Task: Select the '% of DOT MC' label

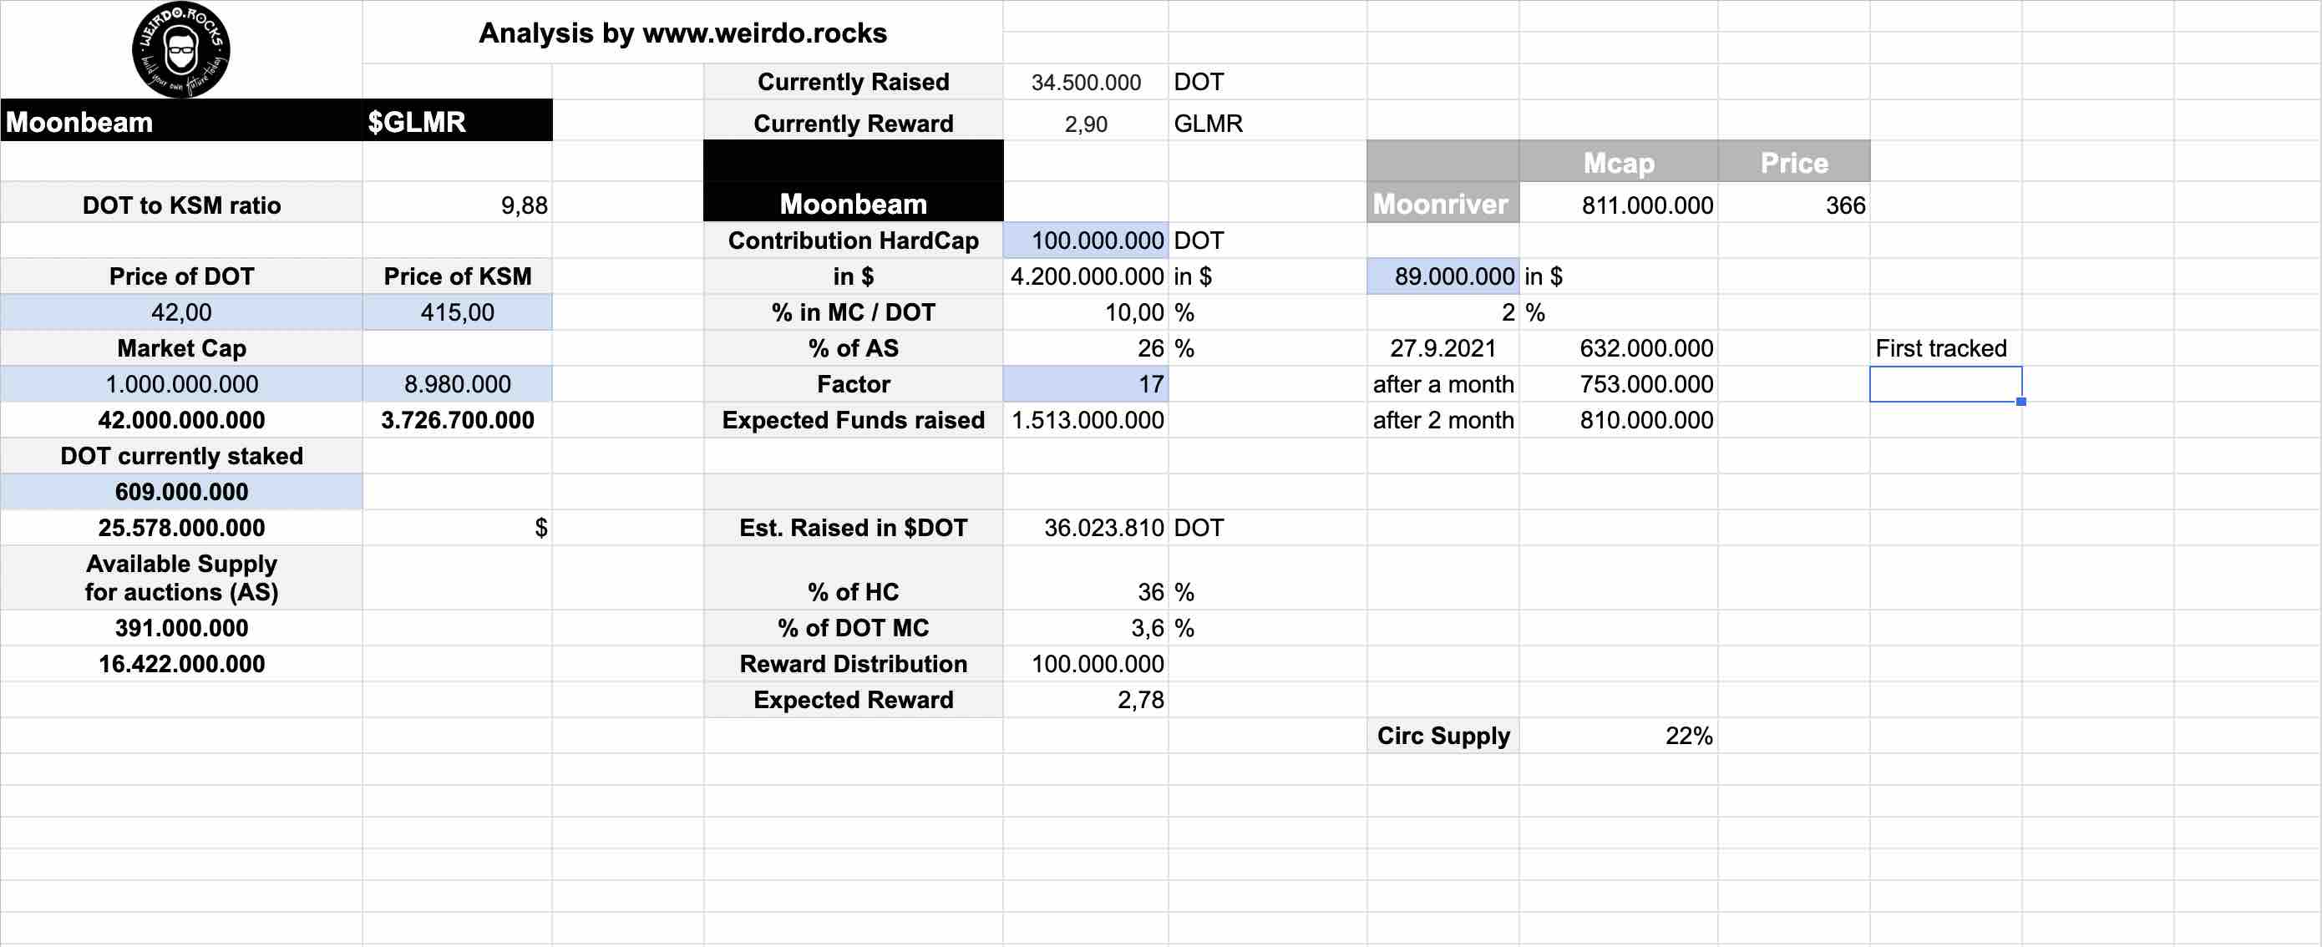Action: [853, 628]
